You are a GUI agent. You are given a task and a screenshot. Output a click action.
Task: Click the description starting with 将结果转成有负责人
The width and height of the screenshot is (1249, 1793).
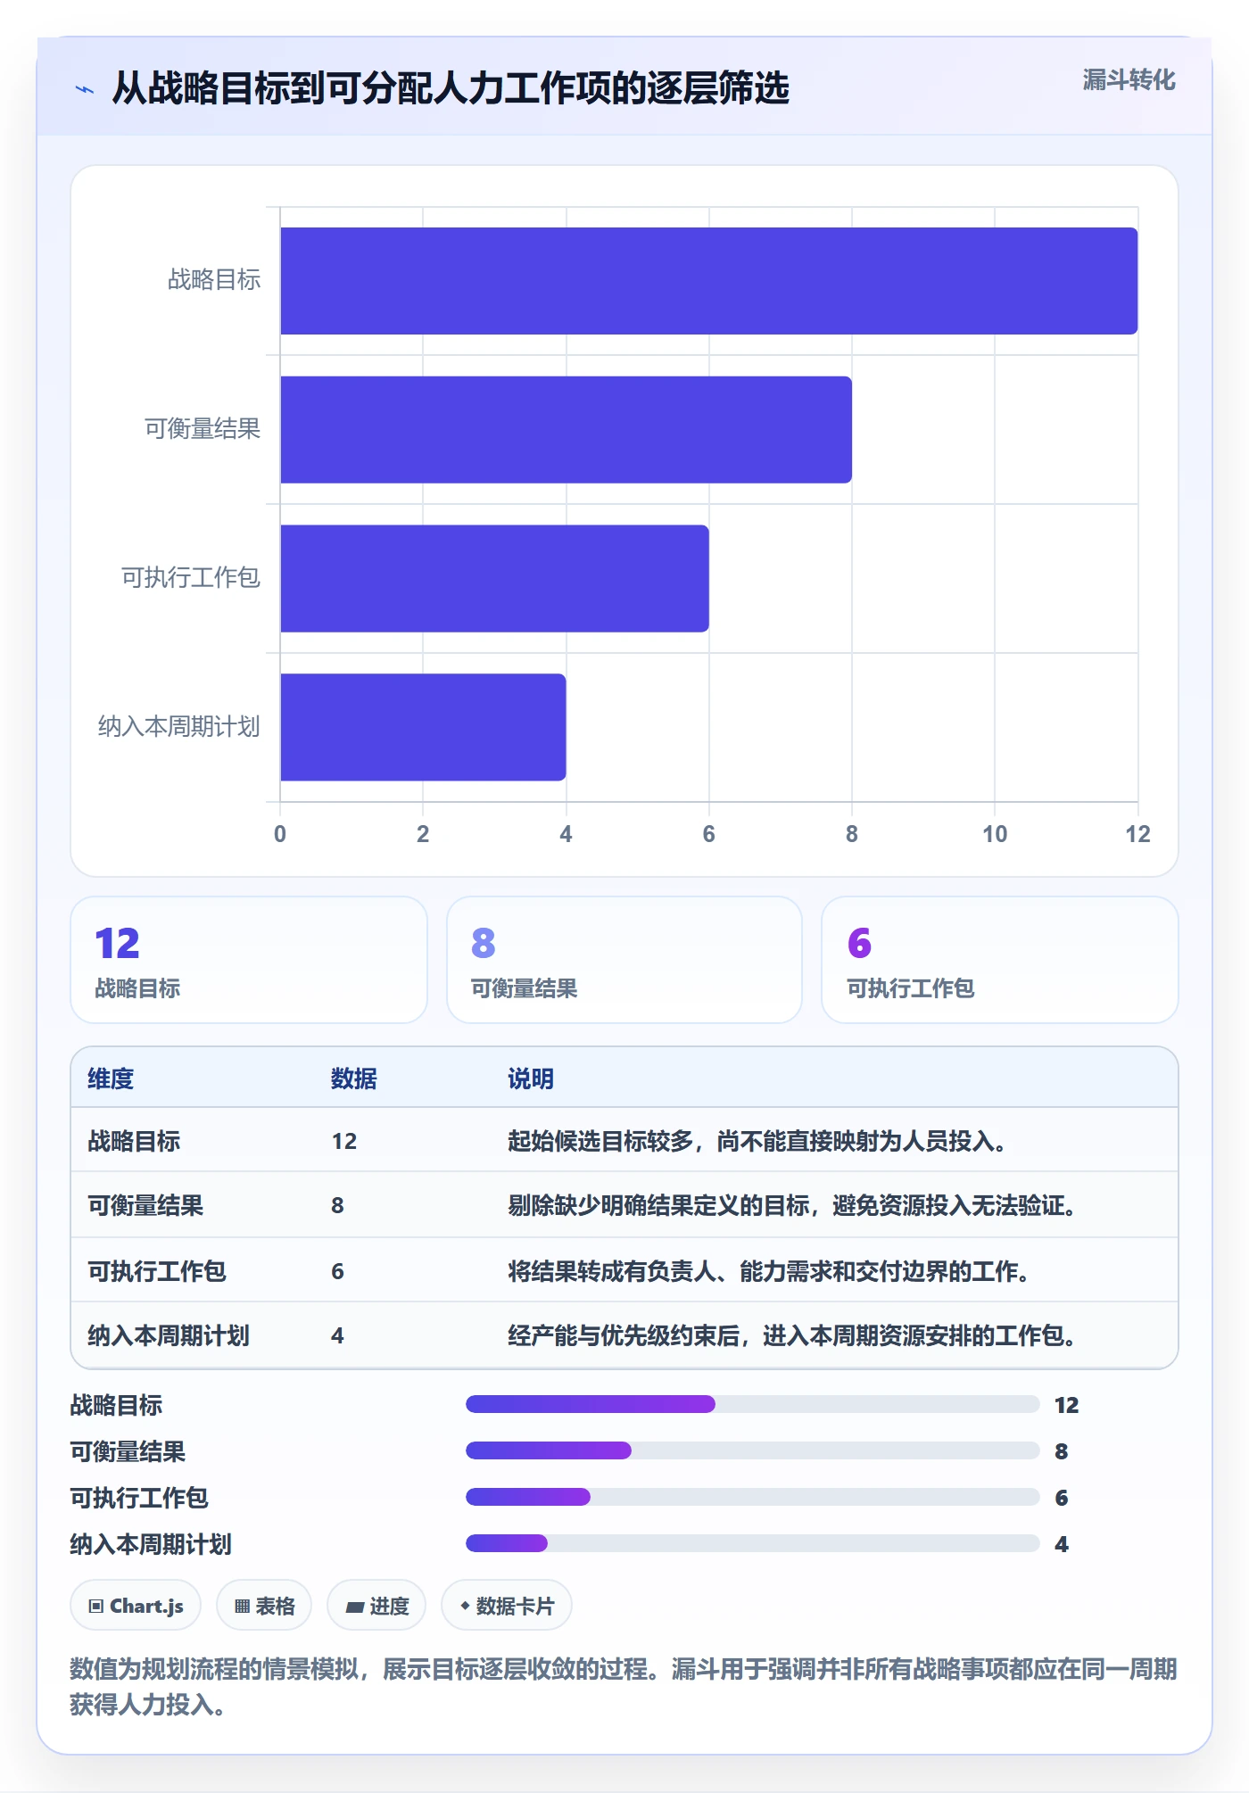click(x=769, y=1271)
